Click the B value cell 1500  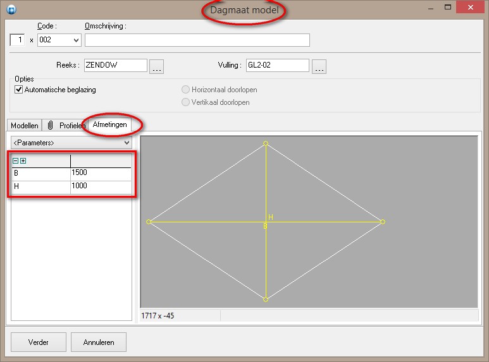(x=101, y=173)
